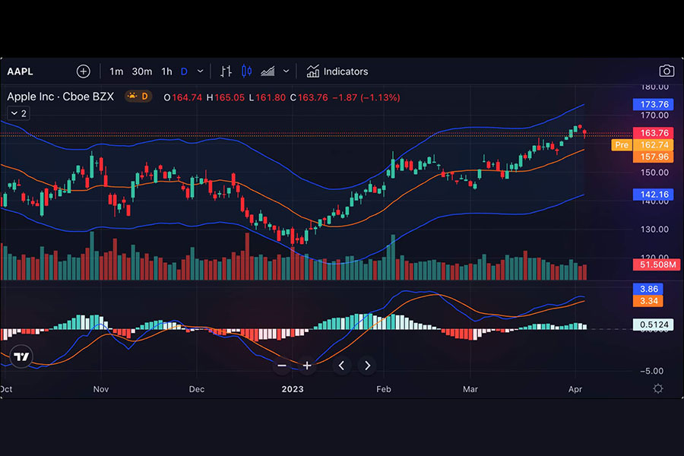Select the D daily timeframe
Viewport: 684px width, 456px height.
(184, 71)
